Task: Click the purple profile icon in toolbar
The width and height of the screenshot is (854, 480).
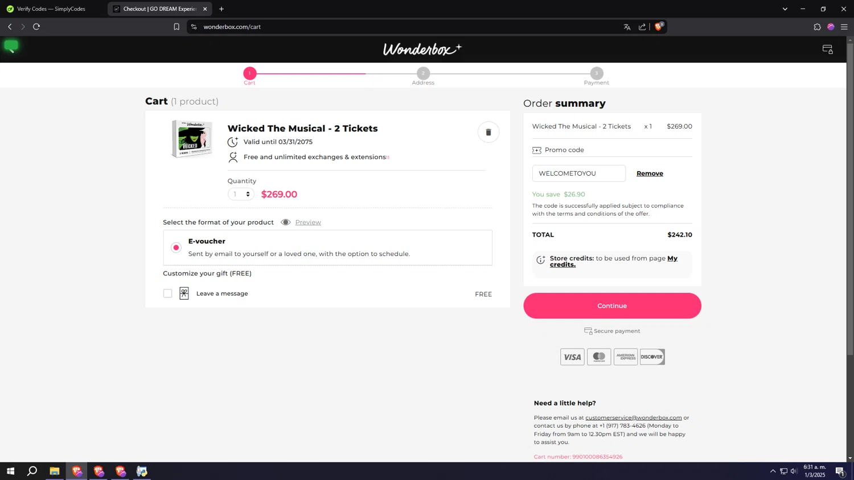Action: coord(831,27)
